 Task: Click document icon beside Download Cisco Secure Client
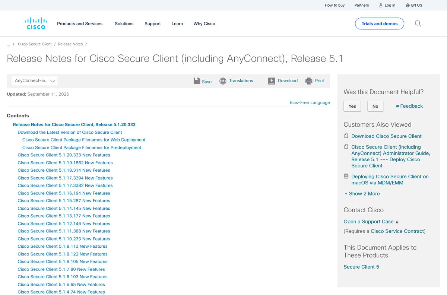(x=346, y=136)
